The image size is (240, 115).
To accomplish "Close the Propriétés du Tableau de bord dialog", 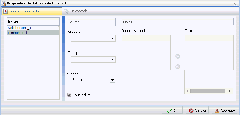I will (x=236, y=4).
